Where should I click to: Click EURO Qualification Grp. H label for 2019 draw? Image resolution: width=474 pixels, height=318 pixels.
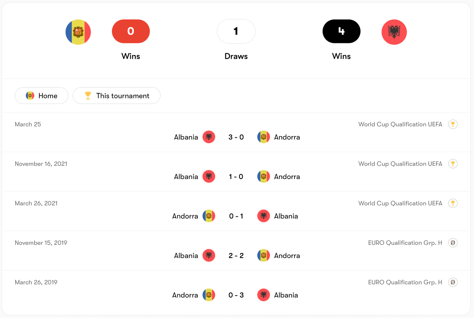point(405,243)
